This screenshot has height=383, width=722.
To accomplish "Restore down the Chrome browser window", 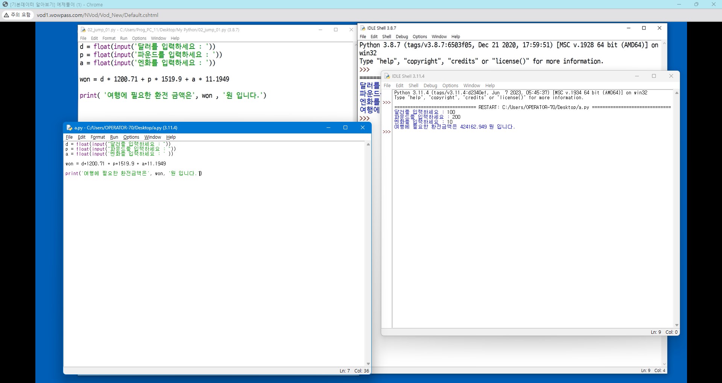I will 696,5.
